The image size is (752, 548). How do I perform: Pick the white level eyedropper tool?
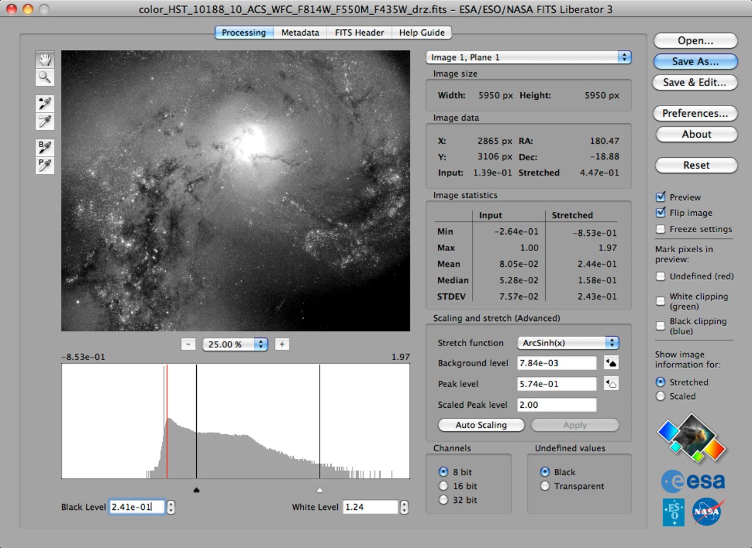point(45,121)
